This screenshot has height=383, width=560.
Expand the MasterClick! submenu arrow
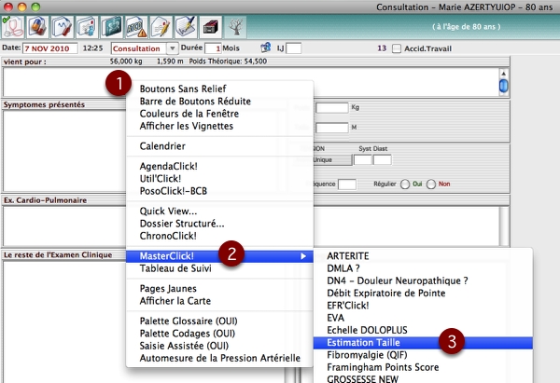point(303,256)
